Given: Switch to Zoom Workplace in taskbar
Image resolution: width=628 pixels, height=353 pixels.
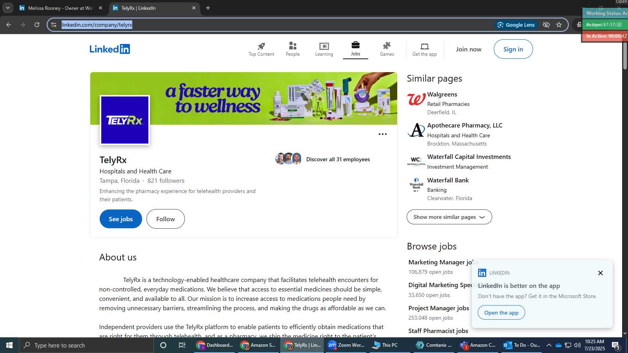Looking at the screenshot, I should pos(346,345).
